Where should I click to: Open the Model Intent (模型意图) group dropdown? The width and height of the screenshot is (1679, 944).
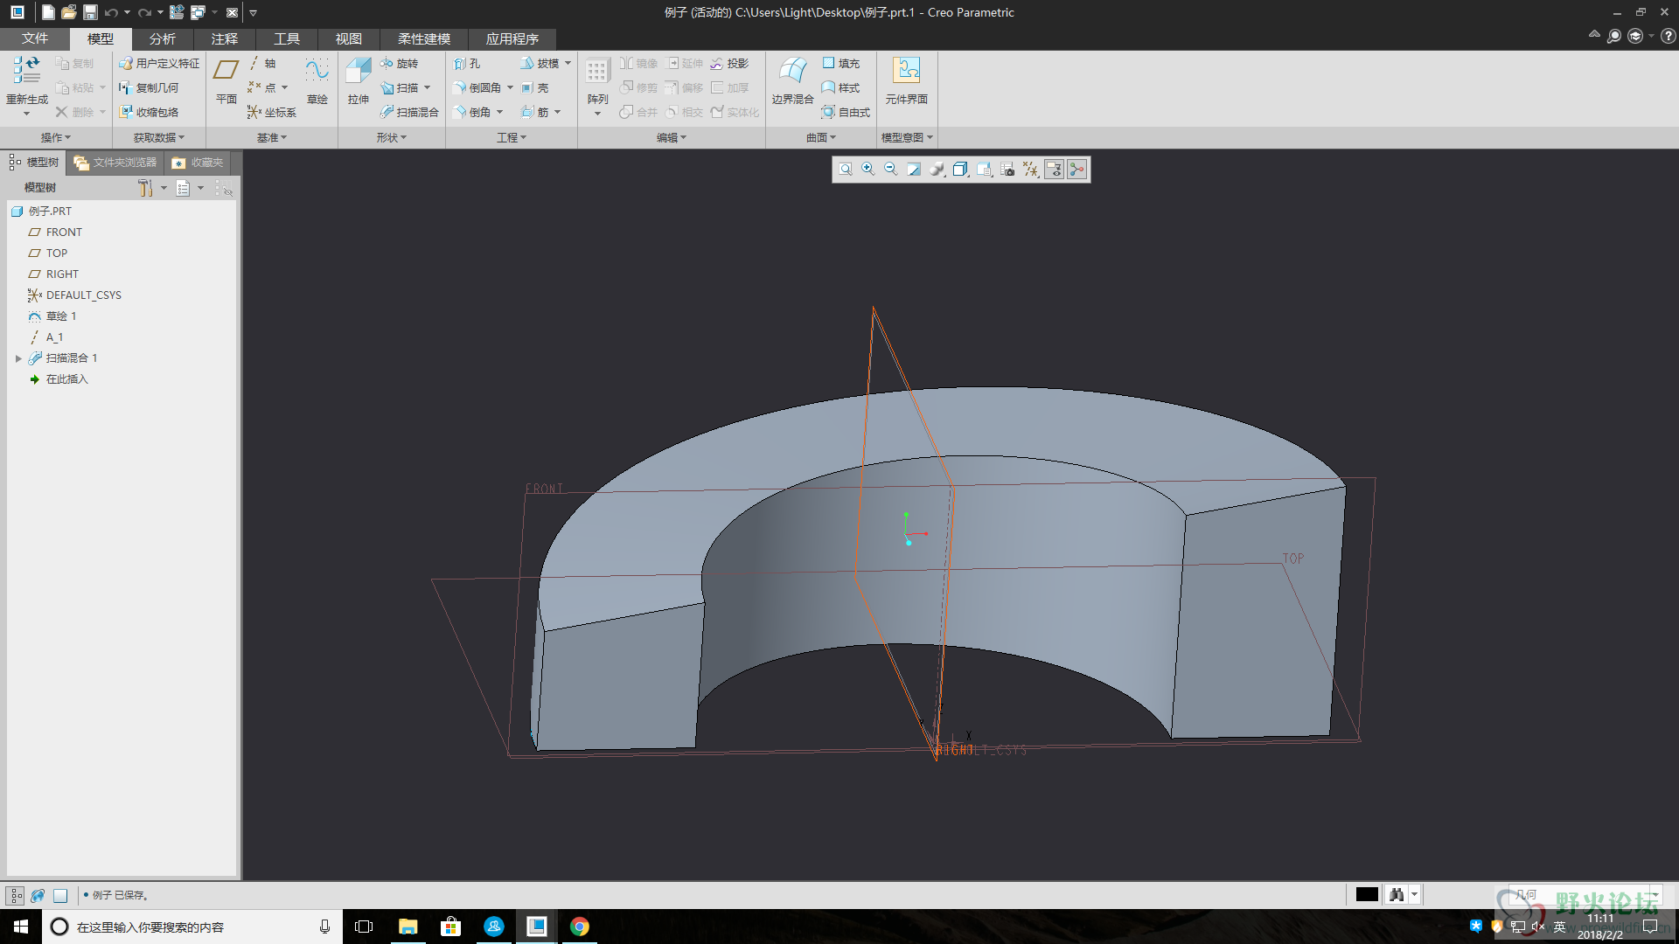tap(907, 137)
